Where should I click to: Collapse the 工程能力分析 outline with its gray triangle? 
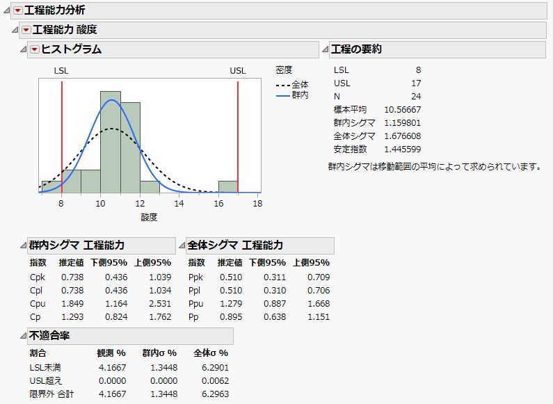tap(7, 10)
